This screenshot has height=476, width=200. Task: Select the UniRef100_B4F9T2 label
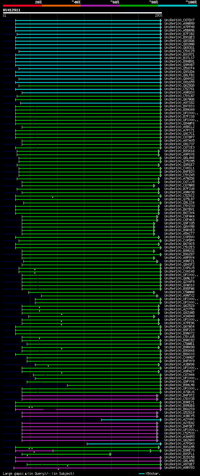coord(179,395)
